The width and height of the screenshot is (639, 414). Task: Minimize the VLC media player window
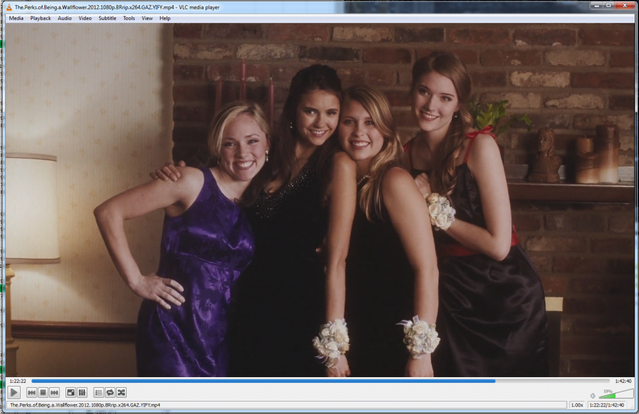tap(597, 5)
